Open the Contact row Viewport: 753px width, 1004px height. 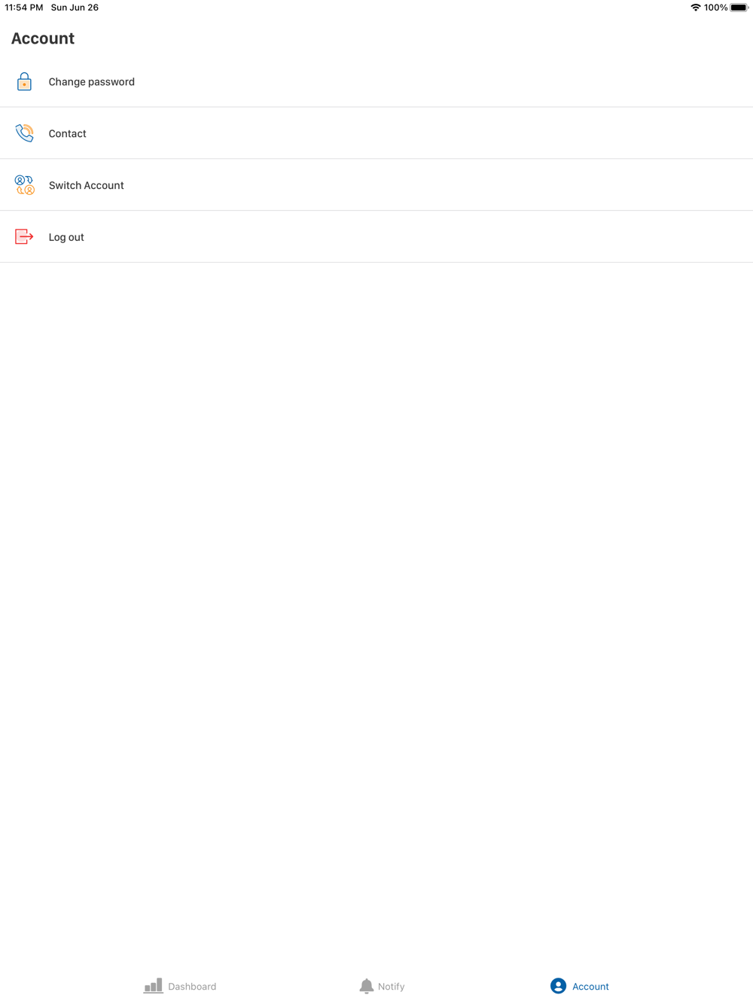376,133
